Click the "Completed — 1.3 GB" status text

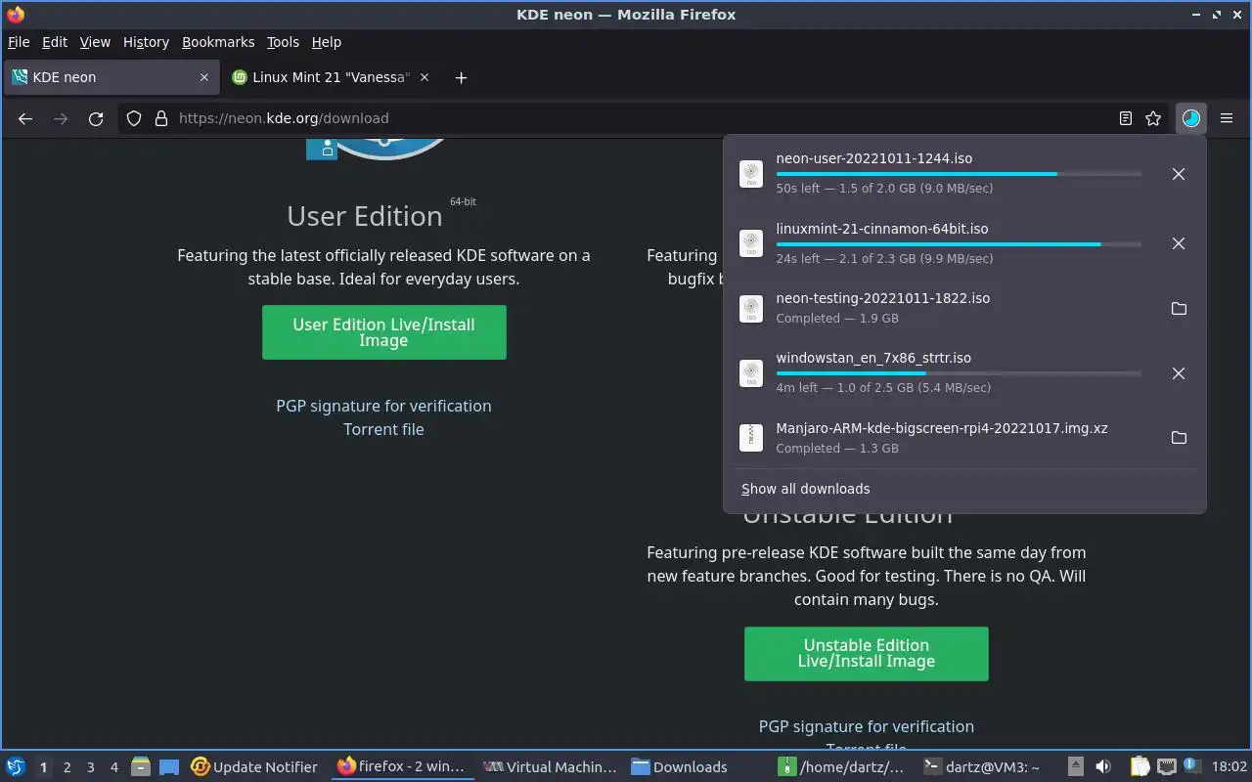coord(836,449)
